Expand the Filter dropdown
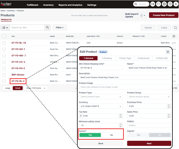179x149 pixels. click(x=60, y=28)
